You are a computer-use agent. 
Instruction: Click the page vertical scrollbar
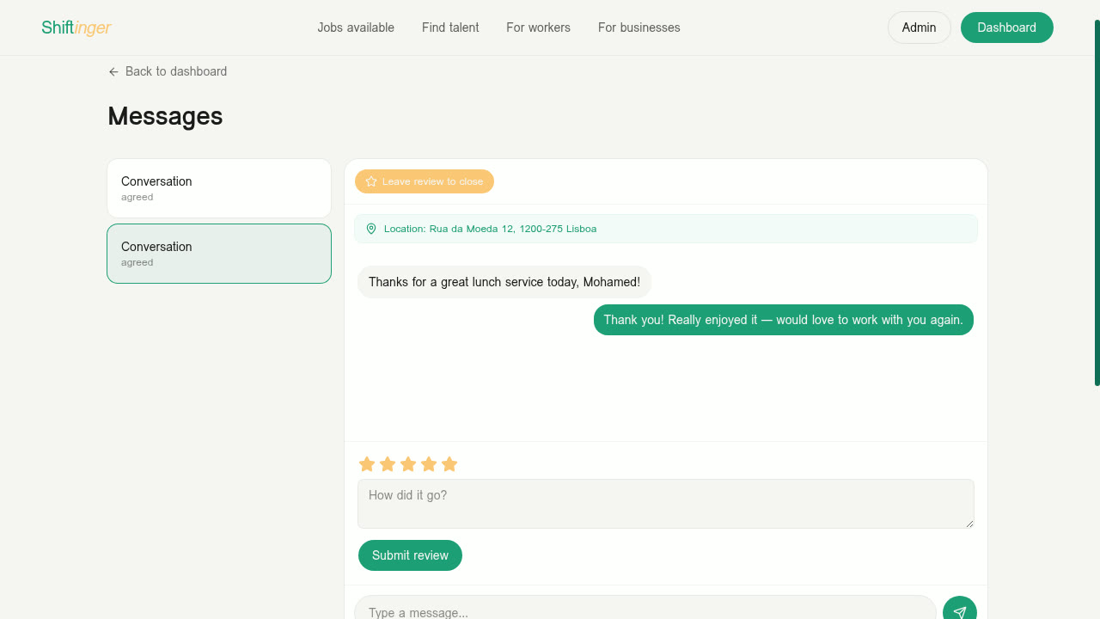(x=1097, y=202)
